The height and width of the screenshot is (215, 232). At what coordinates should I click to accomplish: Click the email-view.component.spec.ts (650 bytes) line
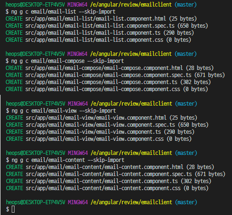click(107, 125)
